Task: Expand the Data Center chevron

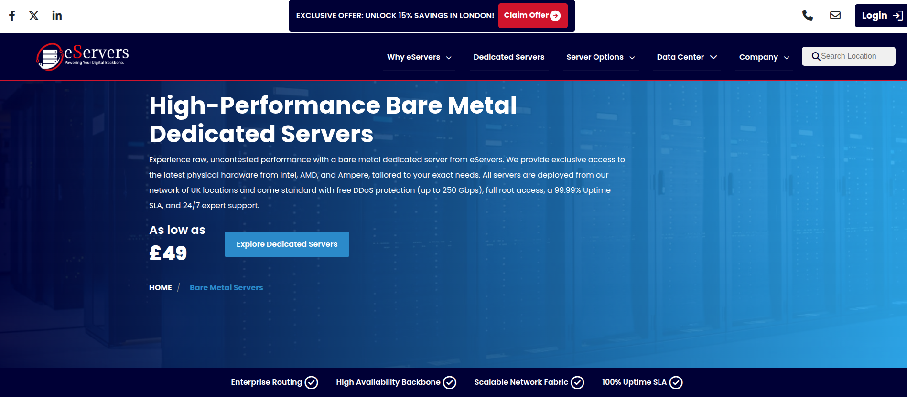Action: [713, 57]
